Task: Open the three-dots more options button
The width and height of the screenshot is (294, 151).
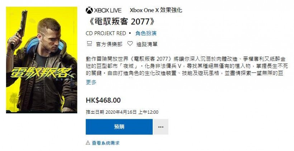Action: pyautogui.click(x=161, y=127)
